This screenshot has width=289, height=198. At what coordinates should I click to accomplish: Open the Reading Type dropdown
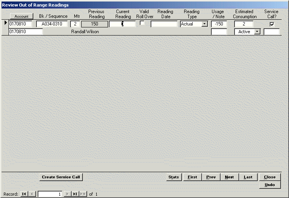coord(204,24)
